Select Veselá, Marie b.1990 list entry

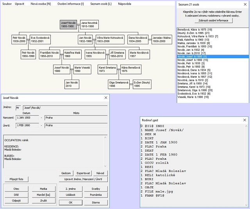coord(194,97)
